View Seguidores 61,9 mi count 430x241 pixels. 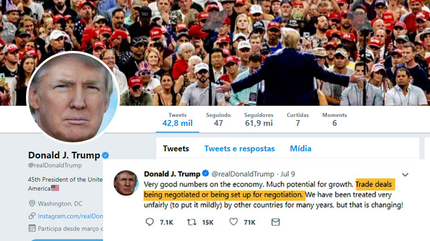[259, 120]
